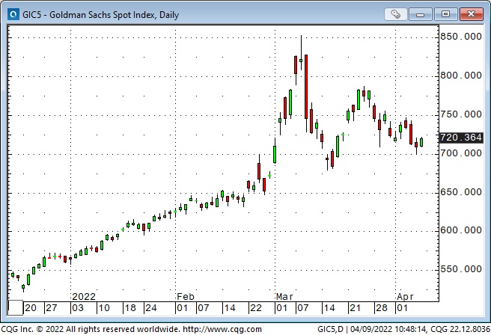Click the date 20 on time axis
Screen dimensions: 491x335
coord(31,308)
